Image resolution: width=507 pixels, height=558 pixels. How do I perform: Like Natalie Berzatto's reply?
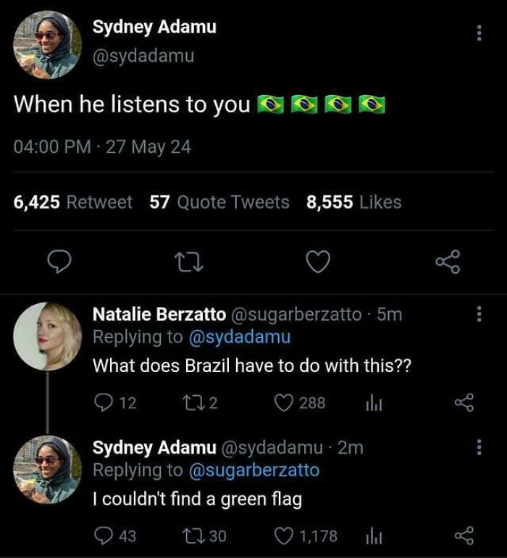tap(285, 403)
